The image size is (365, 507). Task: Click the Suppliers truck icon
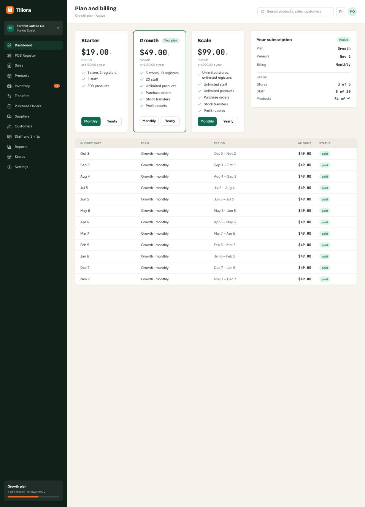[10, 116]
